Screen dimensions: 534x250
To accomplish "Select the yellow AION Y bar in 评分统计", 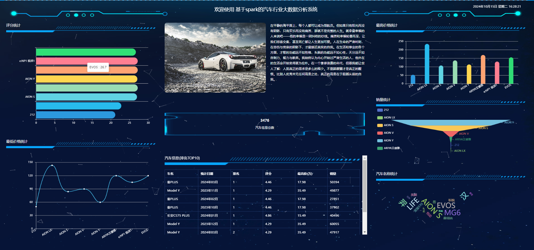I will (x=87, y=79).
